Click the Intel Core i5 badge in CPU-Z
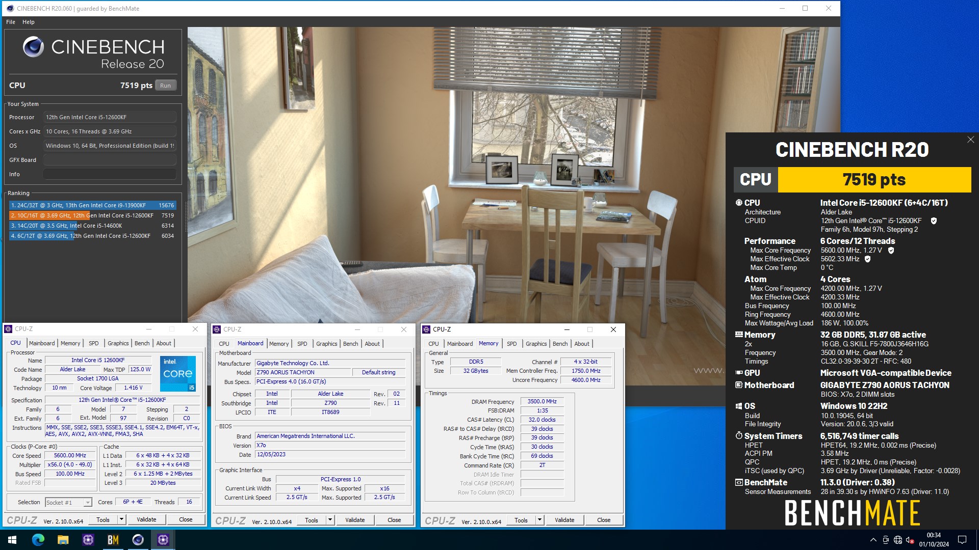This screenshot has width=979, height=550. click(x=178, y=374)
